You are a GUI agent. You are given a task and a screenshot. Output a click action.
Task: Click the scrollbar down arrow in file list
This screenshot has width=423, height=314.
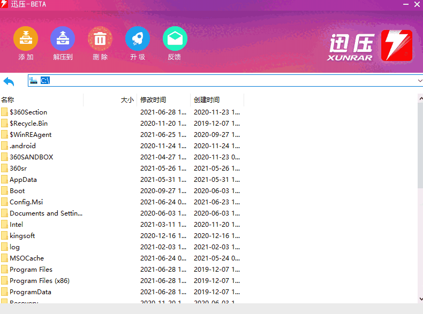[420, 299]
